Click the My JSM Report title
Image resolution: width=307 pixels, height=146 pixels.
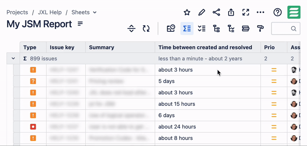click(x=40, y=24)
